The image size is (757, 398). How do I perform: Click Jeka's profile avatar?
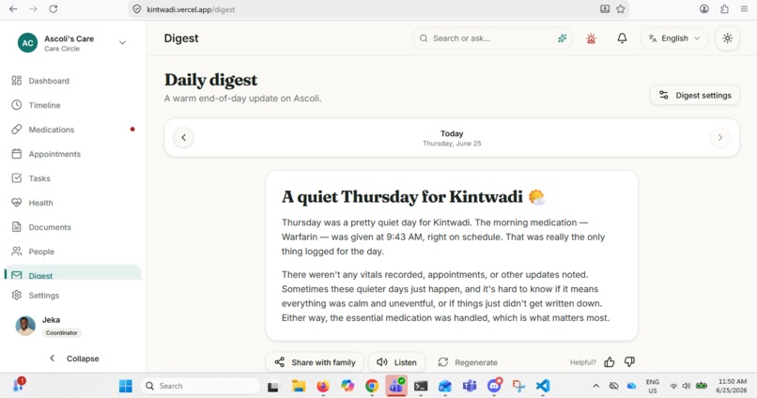(x=25, y=326)
